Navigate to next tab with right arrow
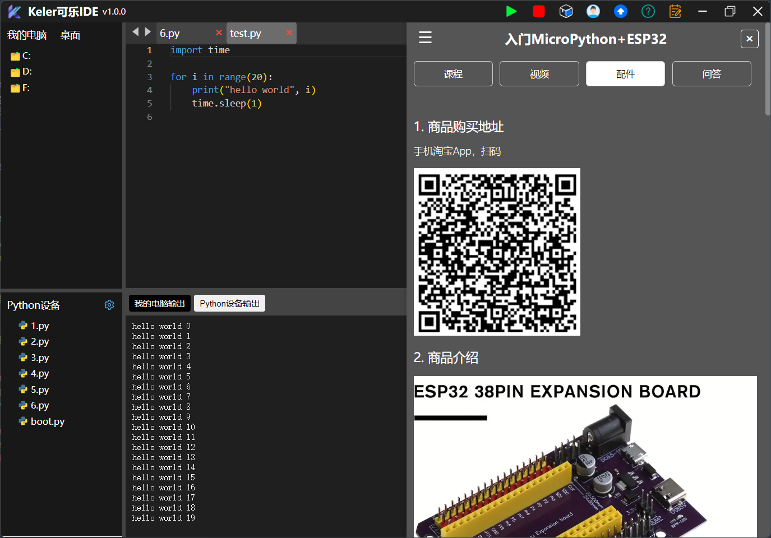 click(148, 32)
